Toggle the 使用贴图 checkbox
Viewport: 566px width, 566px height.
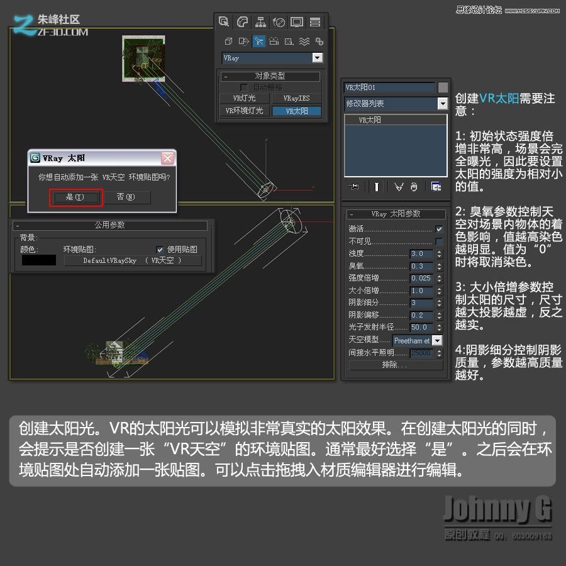160,250
